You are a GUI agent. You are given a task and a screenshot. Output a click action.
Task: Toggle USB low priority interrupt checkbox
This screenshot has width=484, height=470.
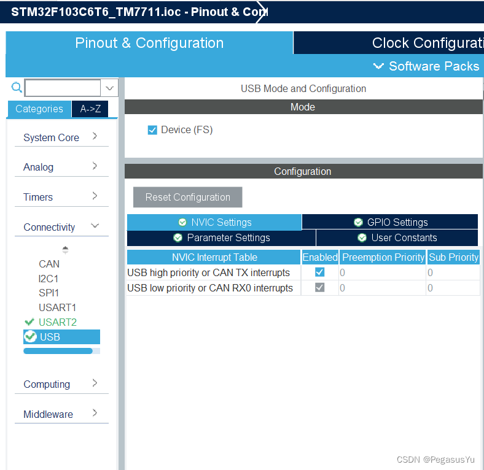point(319,287)
